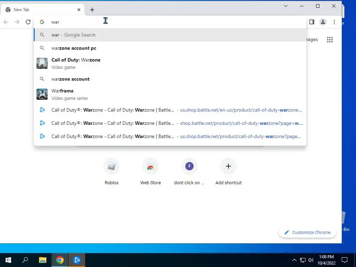The height and width of the screenshot is (267, 356).
Task: Select the New Tab browser tab
Action: (x=43, y=10)
